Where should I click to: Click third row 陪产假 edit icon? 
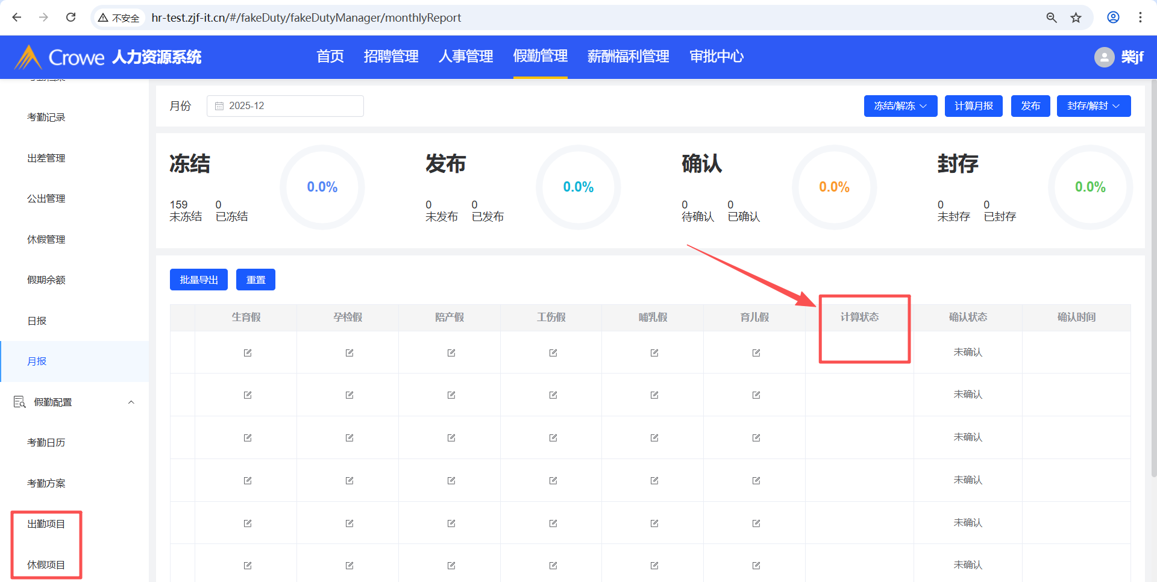click(x=451, y=438)
